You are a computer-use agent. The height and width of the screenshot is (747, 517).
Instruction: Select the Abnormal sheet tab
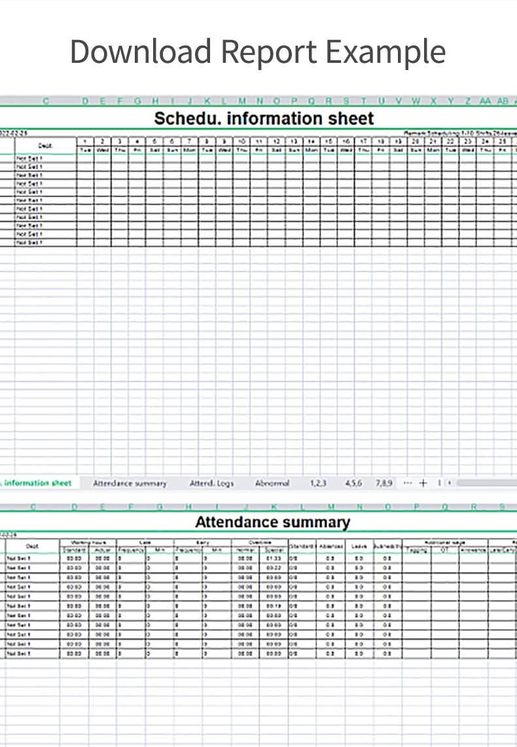[272, 483]
